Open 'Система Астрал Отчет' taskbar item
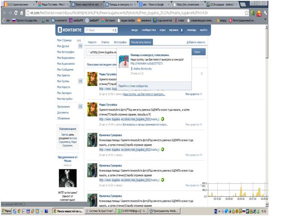The width and height of the screenshot is (292, 216). [100, 211]
